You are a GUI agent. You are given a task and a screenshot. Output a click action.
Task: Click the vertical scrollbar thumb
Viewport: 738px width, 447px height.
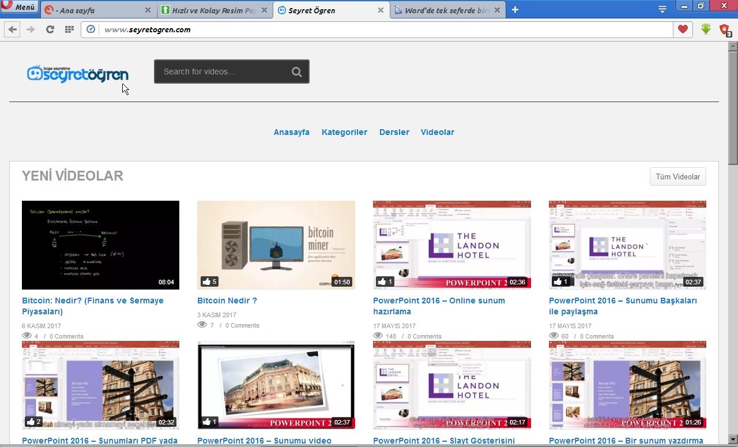tap(733, 107)
